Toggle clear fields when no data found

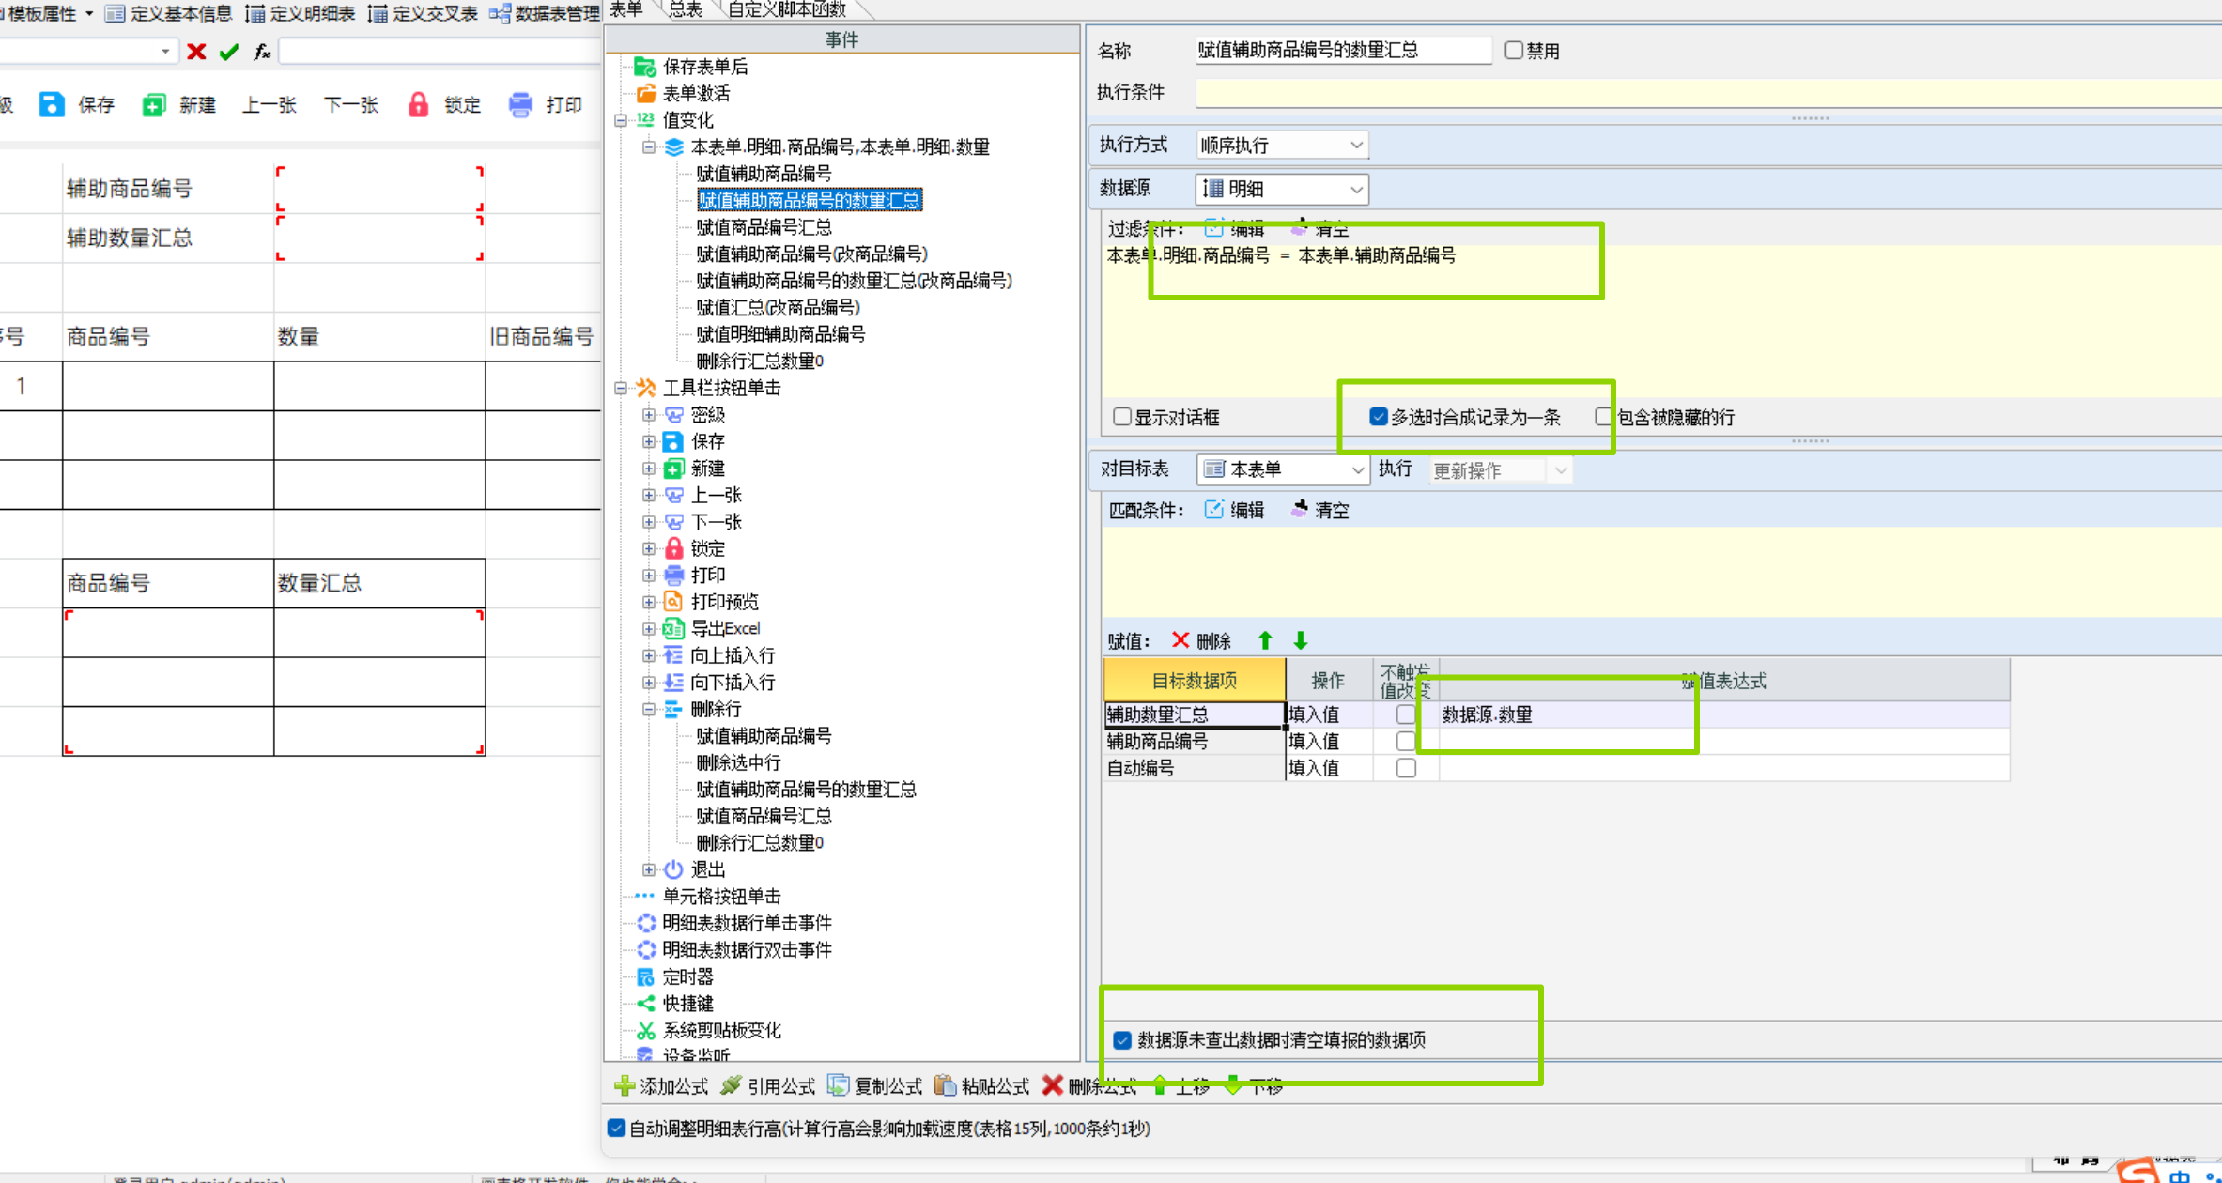click(x=1122, y=1039)
